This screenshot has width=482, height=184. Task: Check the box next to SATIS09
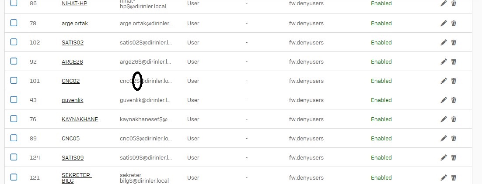[14, 157]
